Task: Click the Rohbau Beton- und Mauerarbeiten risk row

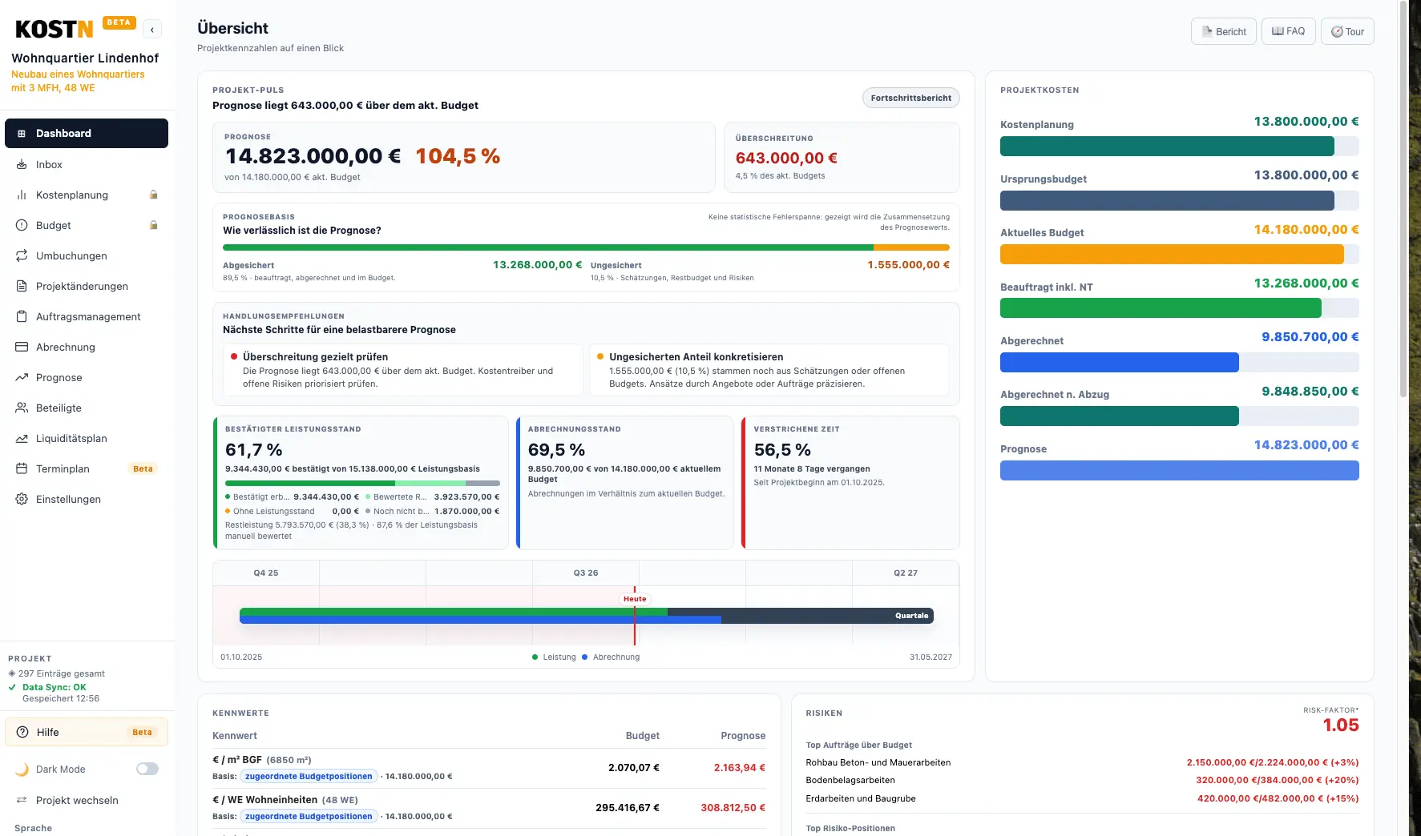Action: click(1082, 762)
